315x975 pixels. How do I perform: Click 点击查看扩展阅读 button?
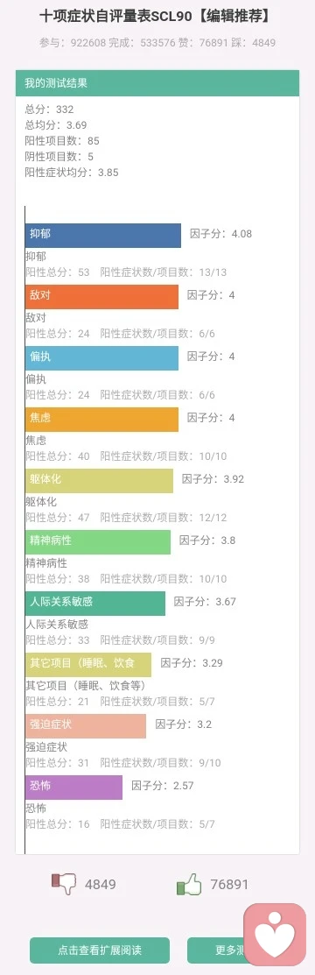point(100,950)
